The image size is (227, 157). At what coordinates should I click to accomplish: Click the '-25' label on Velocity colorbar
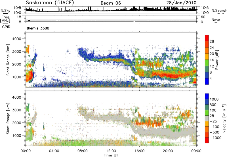[x=213, y=121]
